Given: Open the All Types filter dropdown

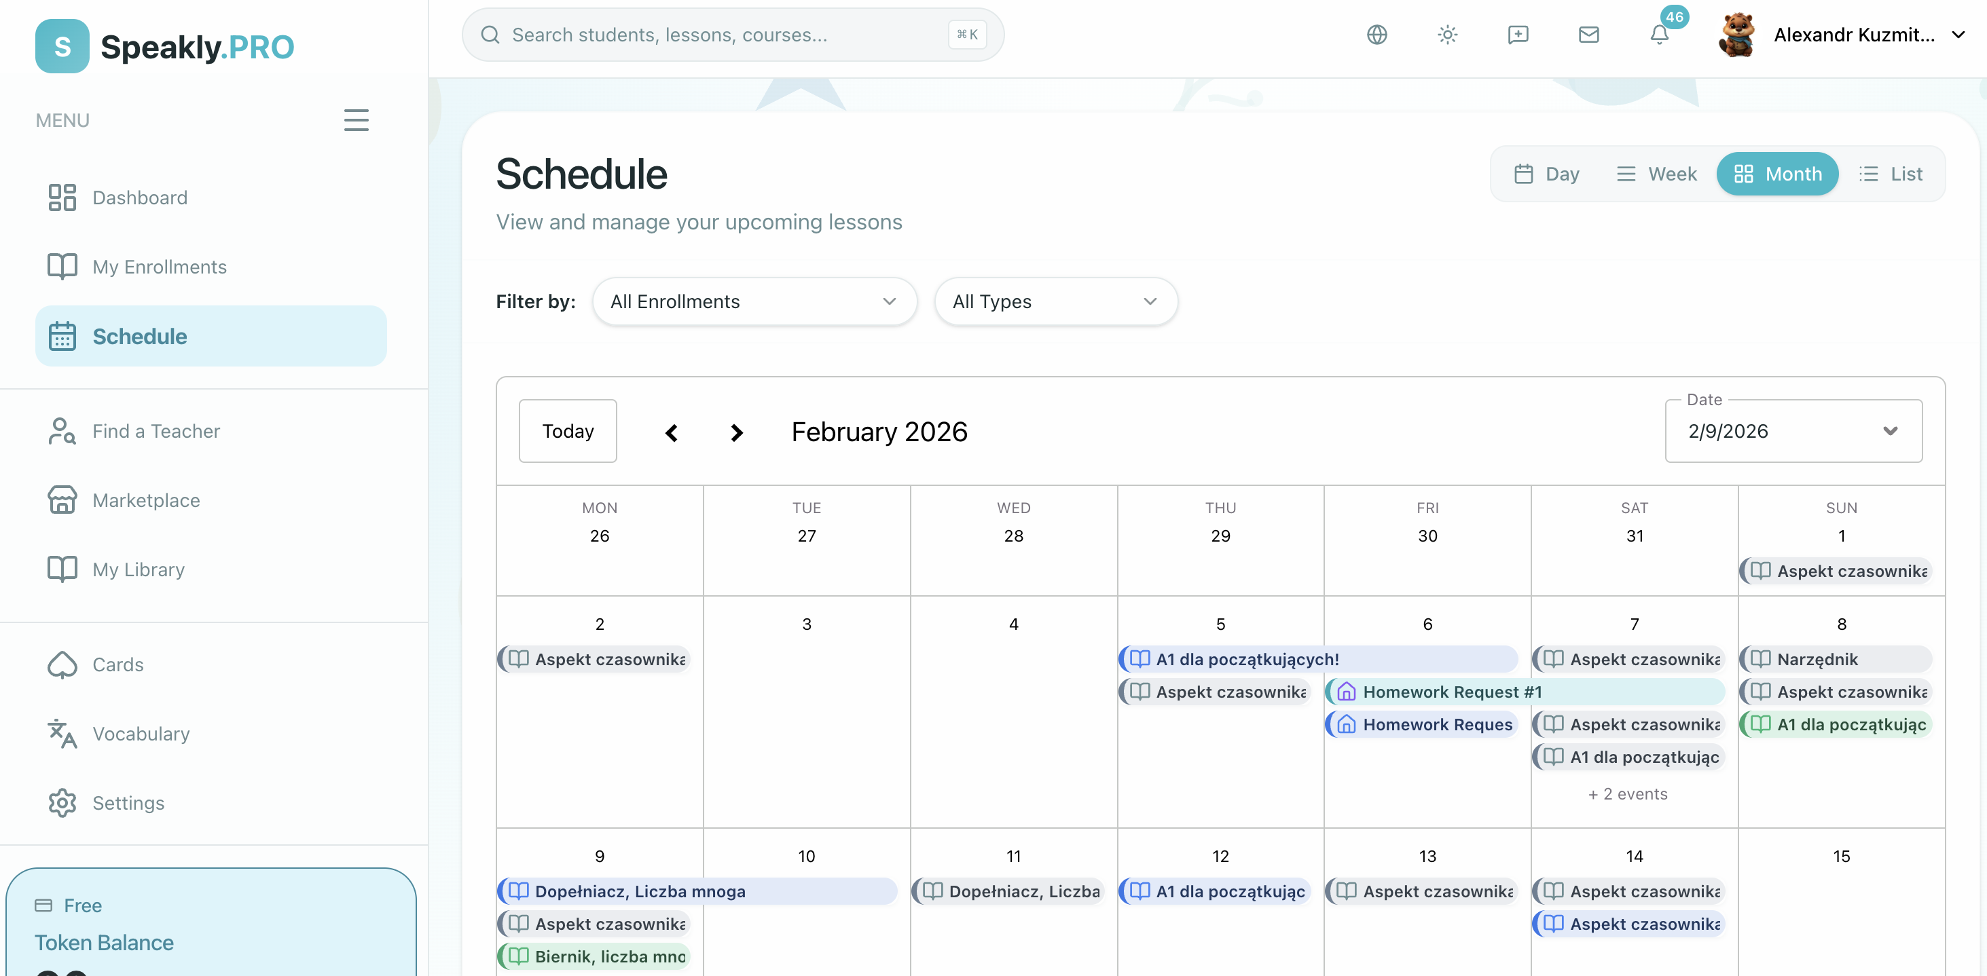Looking at the screenshot, I should point(1055,301).
